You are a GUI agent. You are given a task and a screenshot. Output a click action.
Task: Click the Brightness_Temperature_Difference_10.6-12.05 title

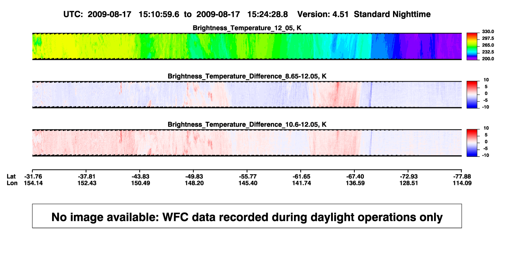click(x=247, y=125)
